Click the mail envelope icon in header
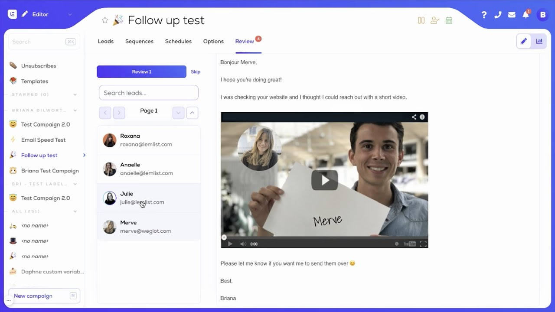555x312 pixels. [x=512, y=15]
